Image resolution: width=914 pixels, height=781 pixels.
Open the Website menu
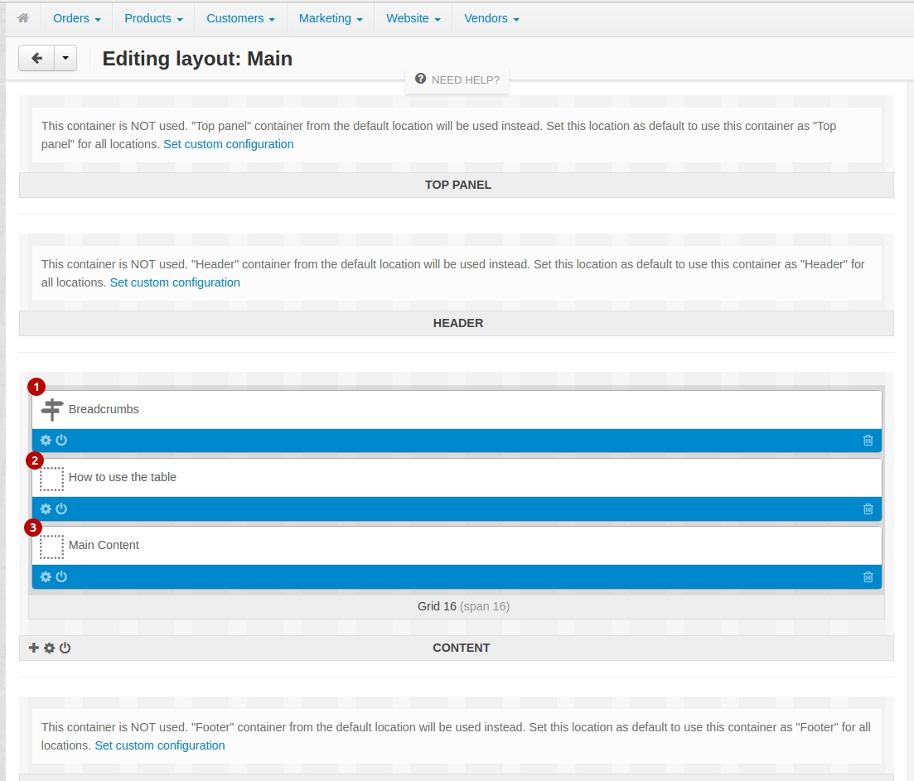click(413, 19)
